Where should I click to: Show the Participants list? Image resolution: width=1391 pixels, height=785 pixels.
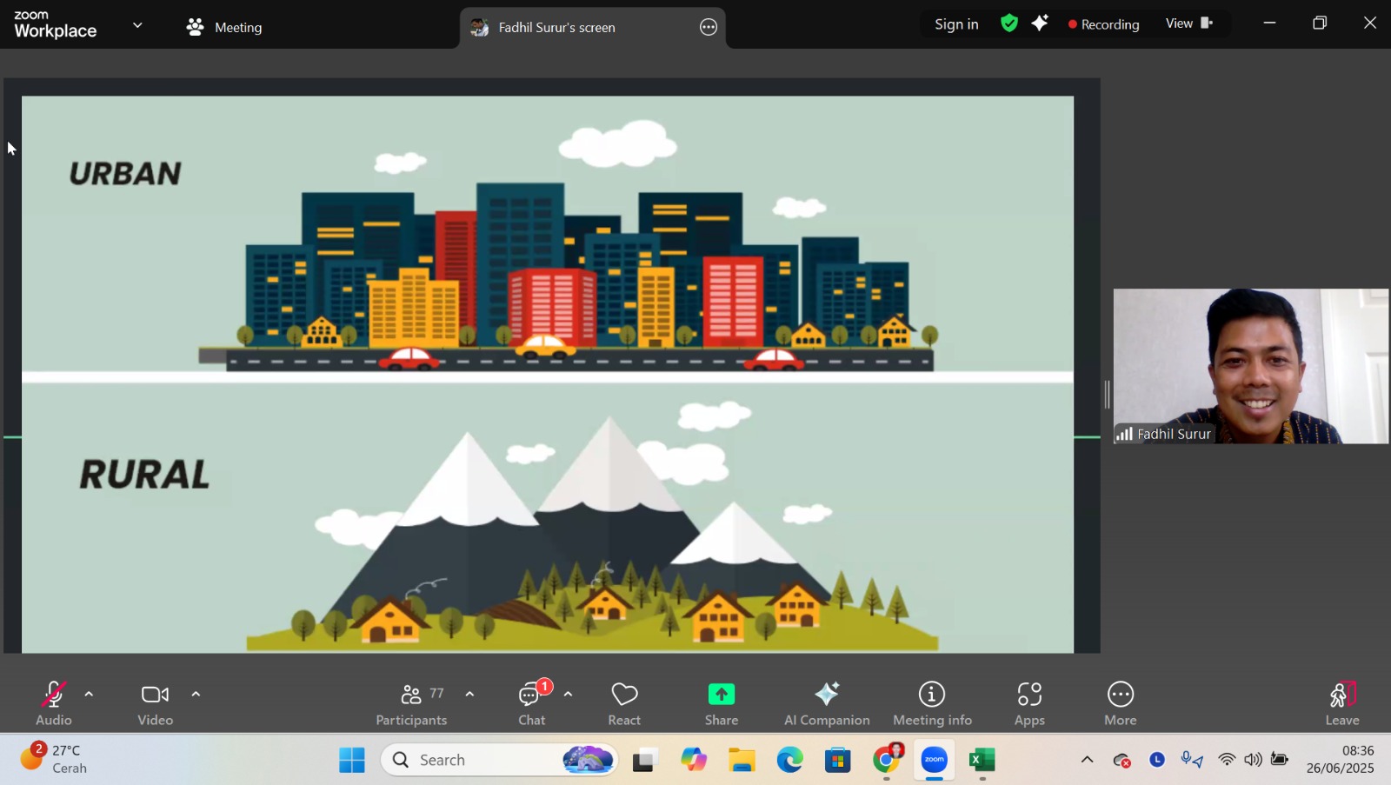[x=412, y=703]
